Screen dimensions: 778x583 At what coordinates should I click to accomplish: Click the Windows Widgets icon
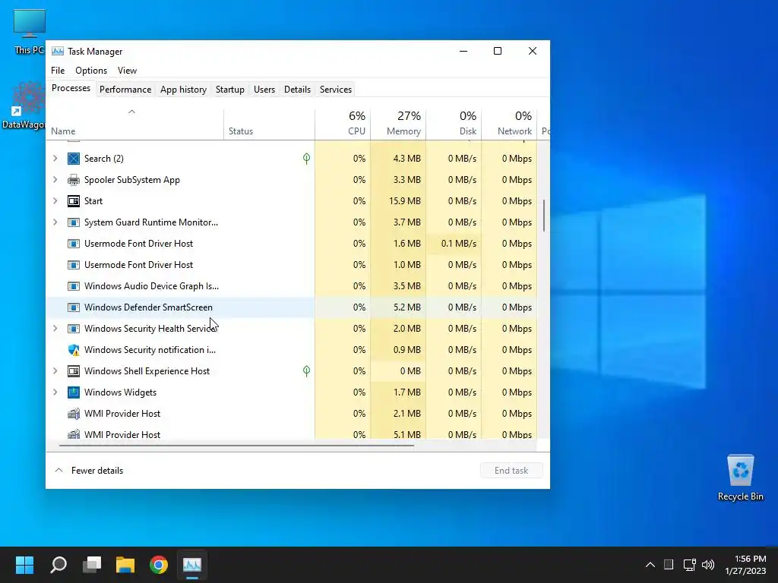click(74, 392)
